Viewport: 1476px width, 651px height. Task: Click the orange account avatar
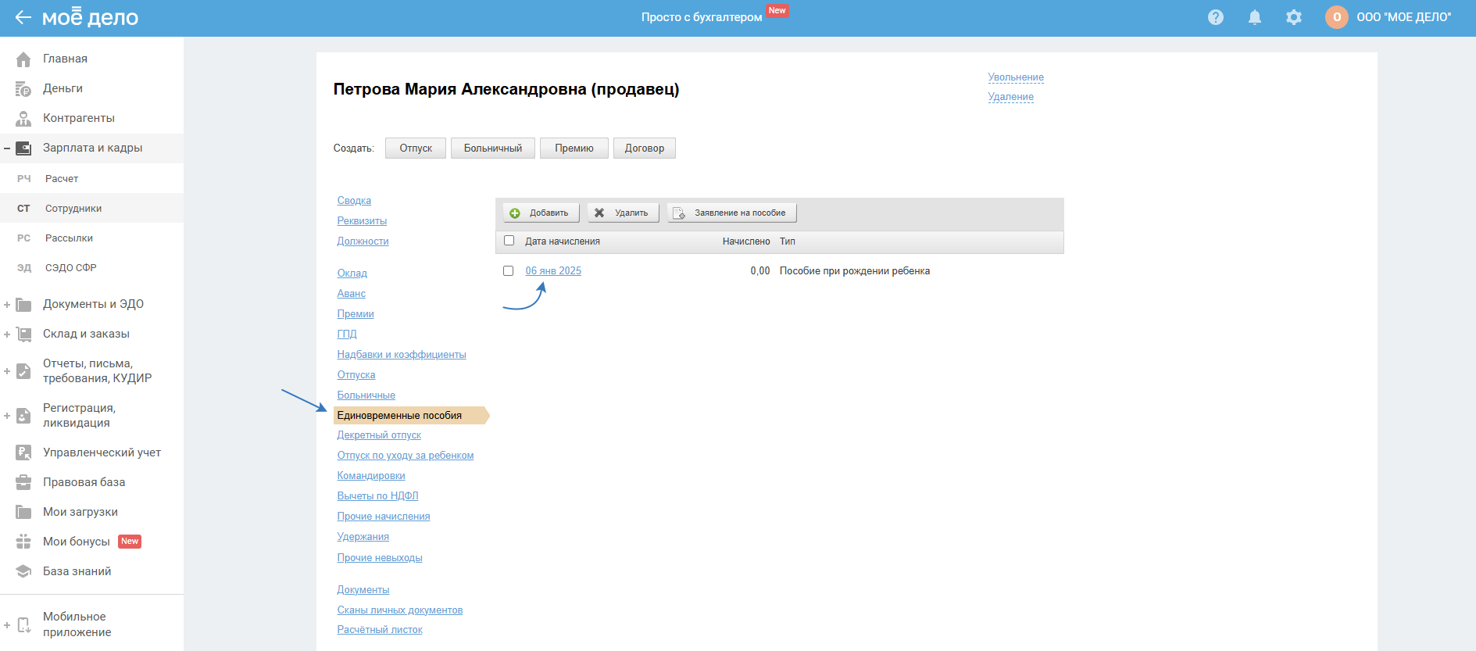click(1337, 17)
